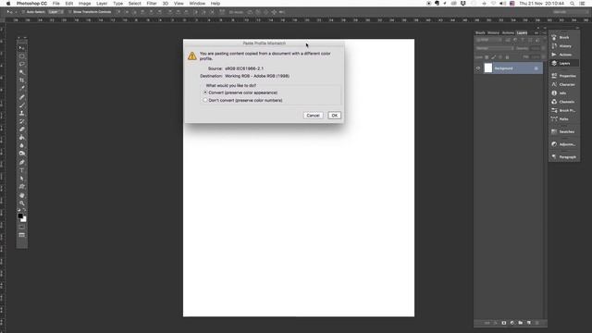This screenshot has width=592, height=333.
Task: Click the foreground color swatch
Action: tap(20, 216)
